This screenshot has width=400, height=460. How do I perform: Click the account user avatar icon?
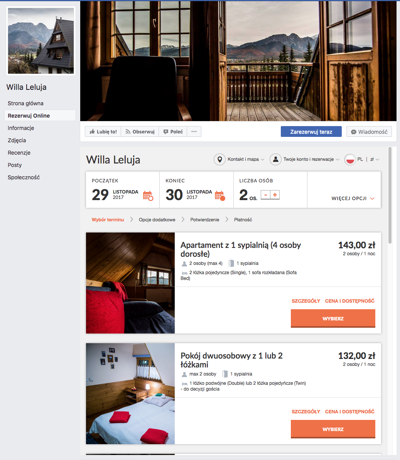click(x=275, y=159)
